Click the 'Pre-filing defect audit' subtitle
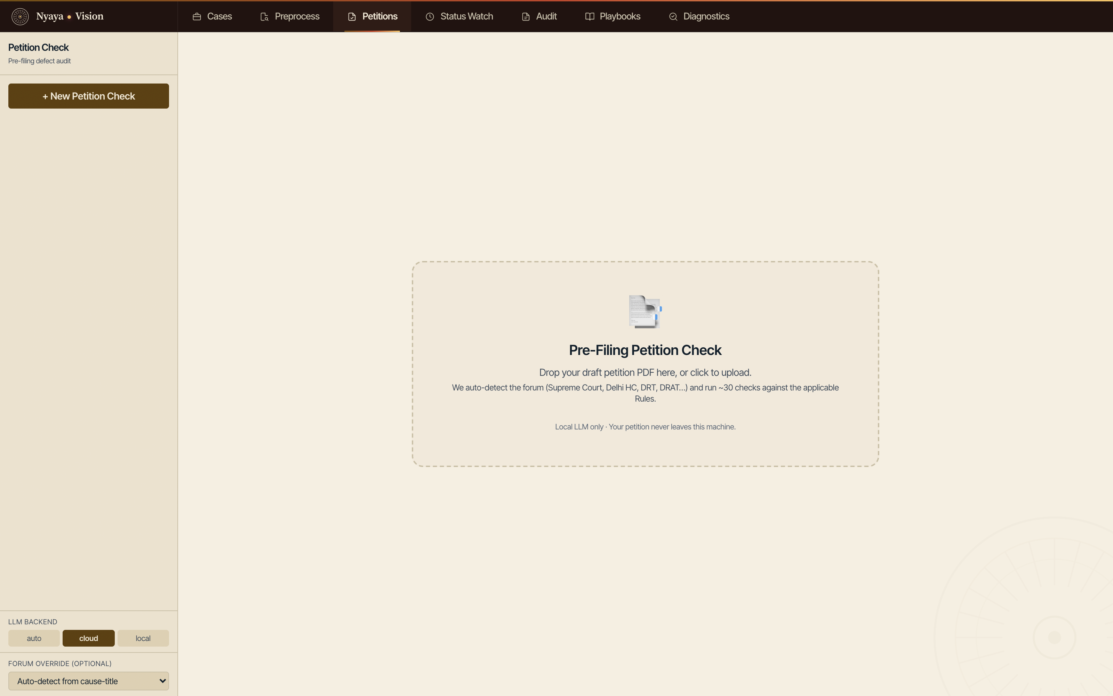 coord(40,61)
